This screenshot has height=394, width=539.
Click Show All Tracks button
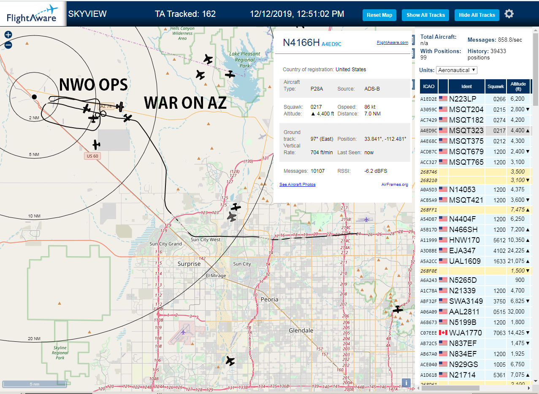coord(425,15)
